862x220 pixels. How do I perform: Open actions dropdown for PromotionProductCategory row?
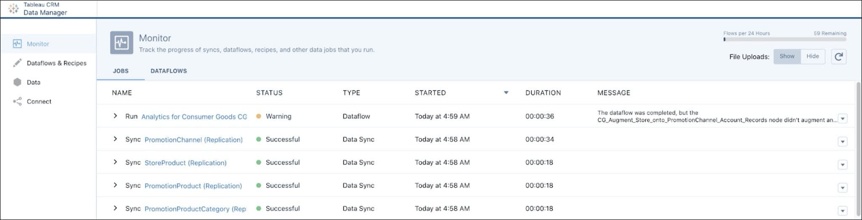point(843,211)
